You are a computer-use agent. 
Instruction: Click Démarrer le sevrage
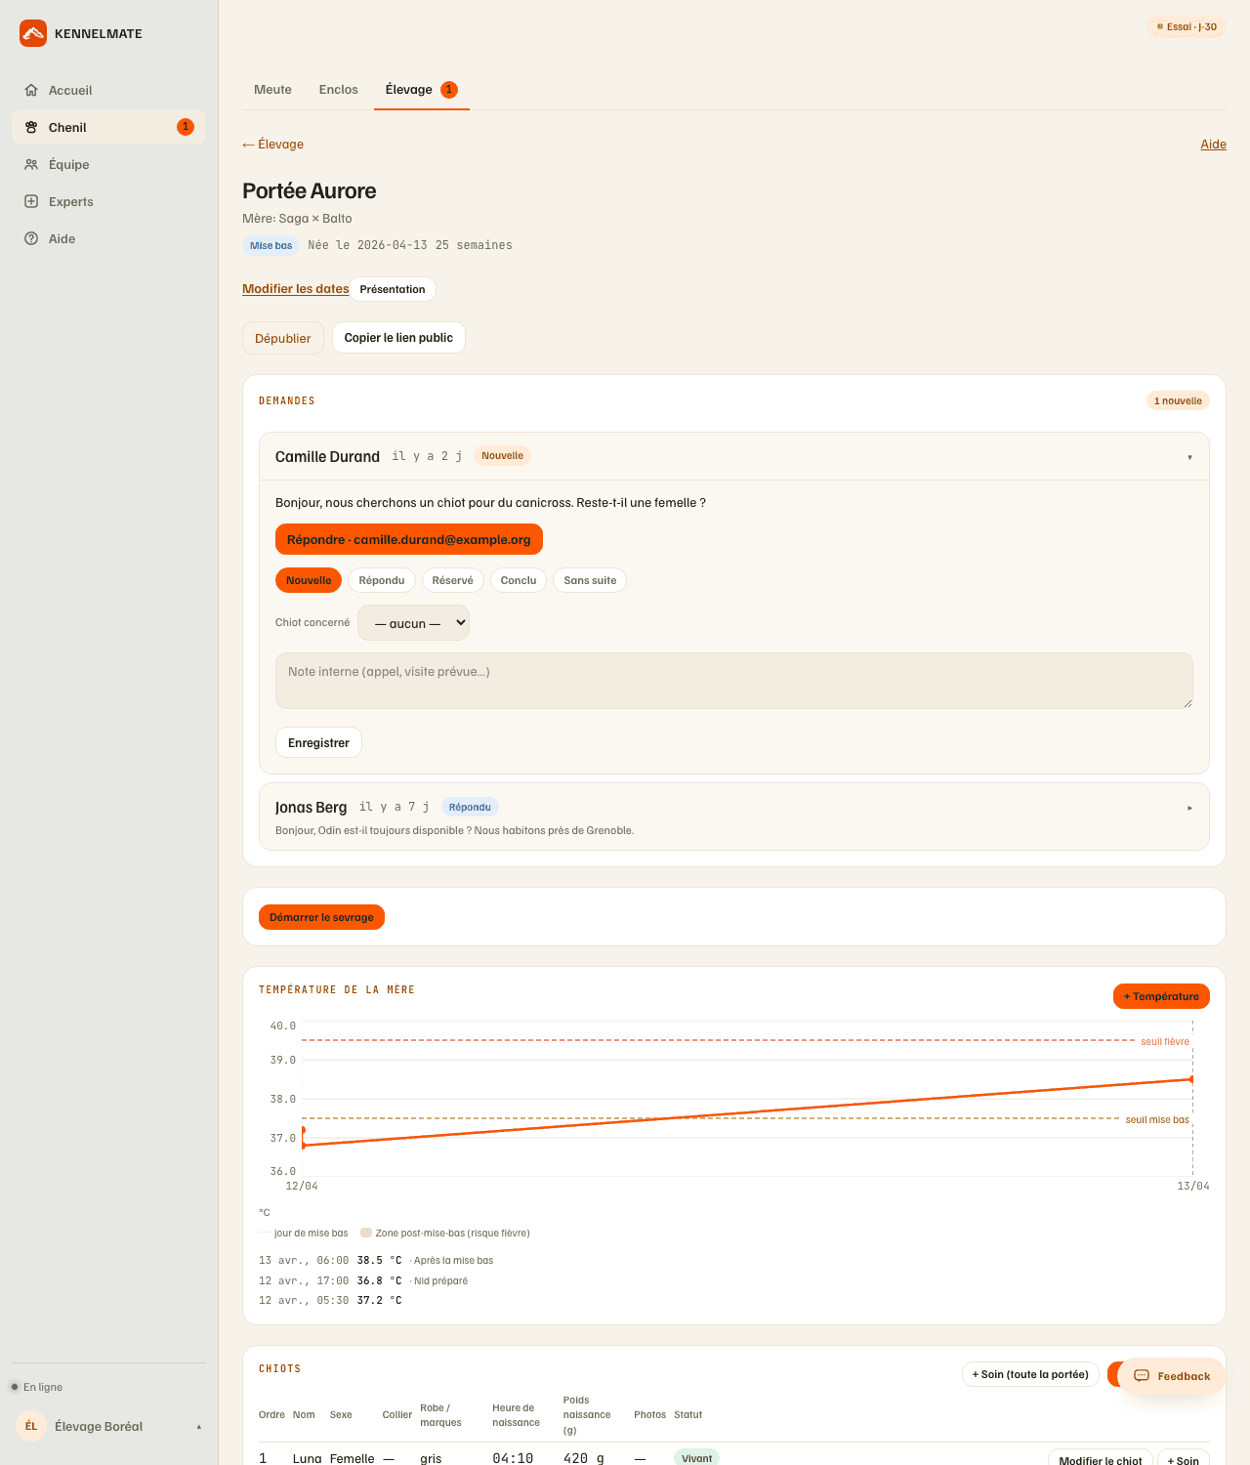(321, 917)
